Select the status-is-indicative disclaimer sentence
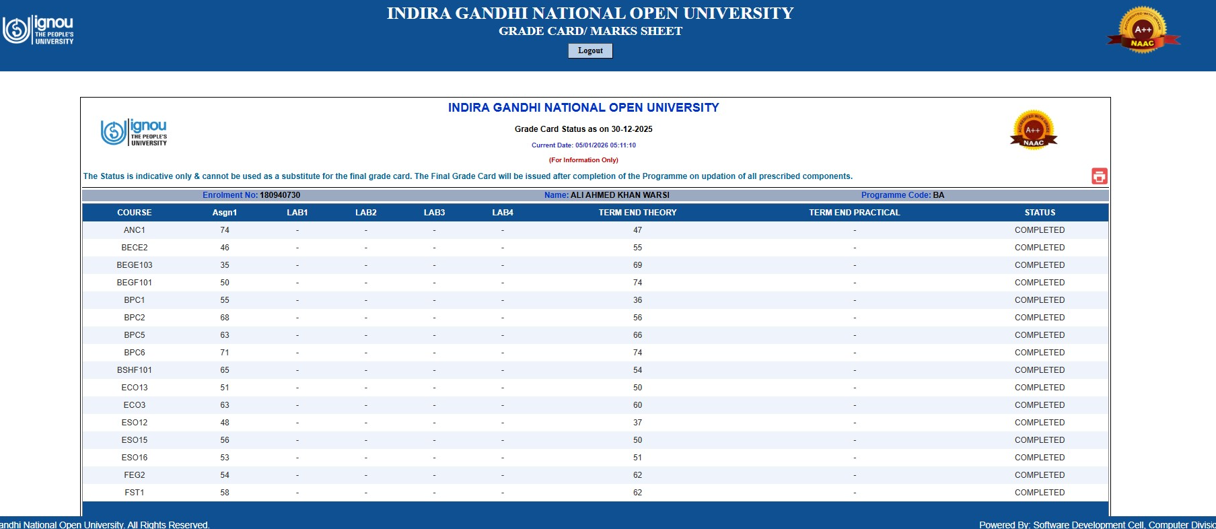Viewport: 1216px width, 529px height. tap(468, 176)
